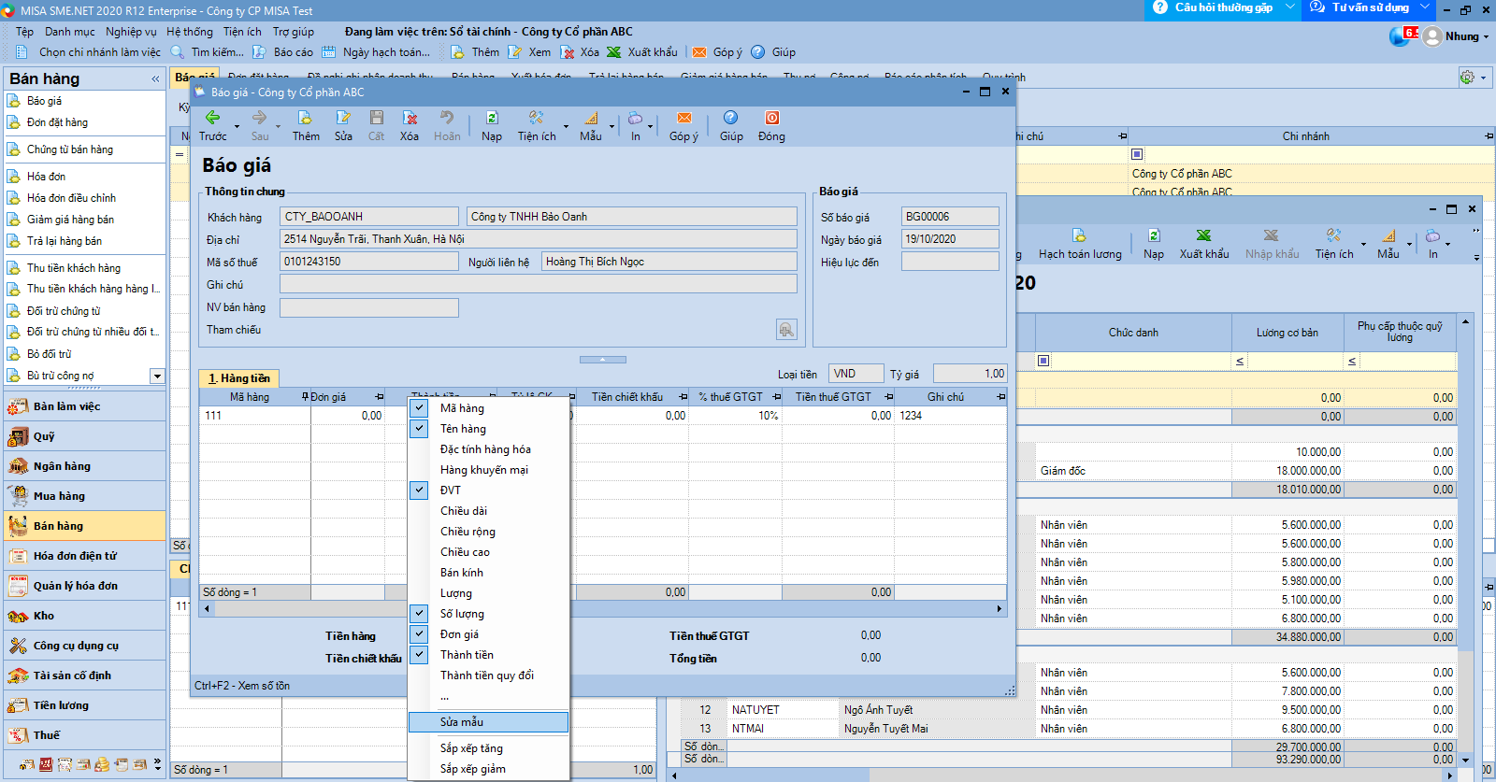Select Sửa mẫu in context menu
The height and width of the screenshot is (782, 1496).
(x=489, y=722)
